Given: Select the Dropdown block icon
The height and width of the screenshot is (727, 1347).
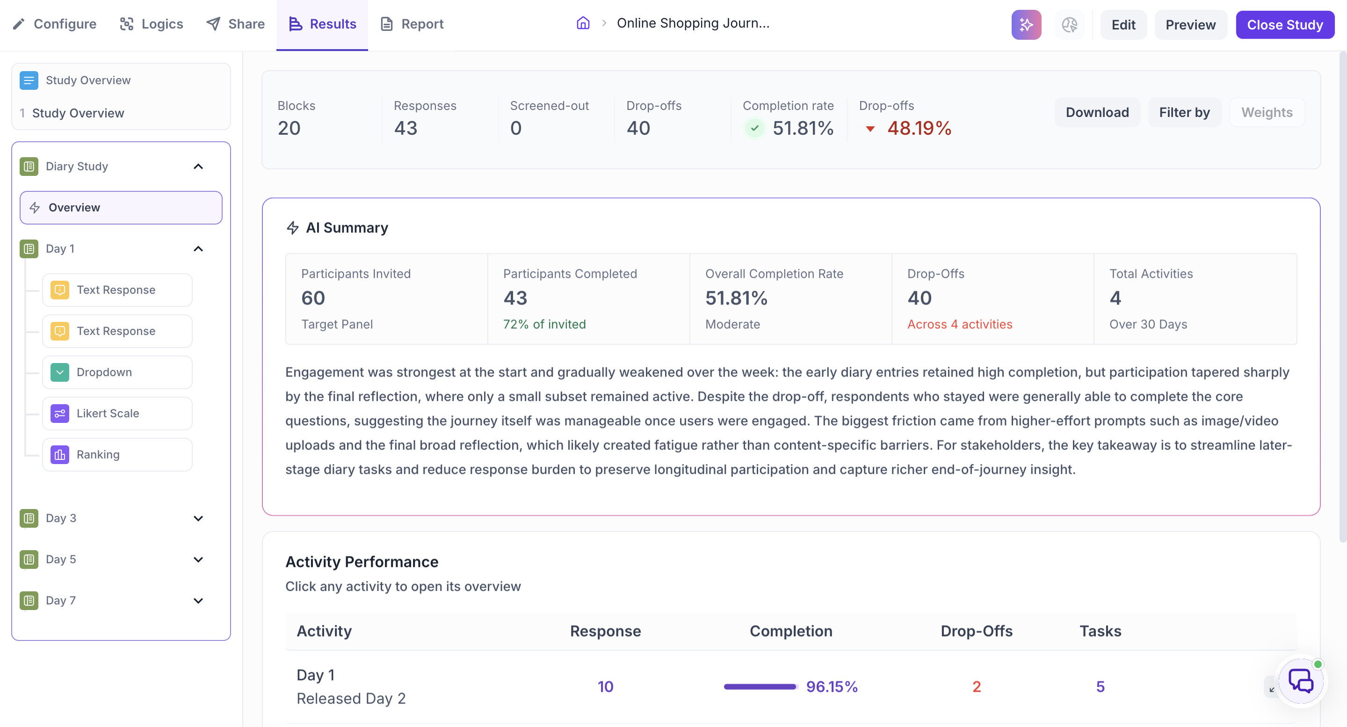Looking at the screenshot, I should (59, 372).
